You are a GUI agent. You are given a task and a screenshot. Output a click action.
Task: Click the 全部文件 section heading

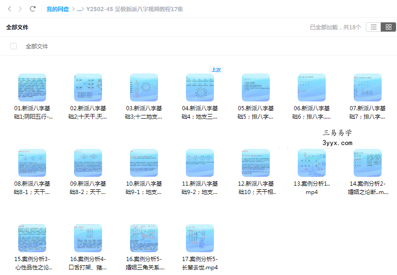coord(17,27)
